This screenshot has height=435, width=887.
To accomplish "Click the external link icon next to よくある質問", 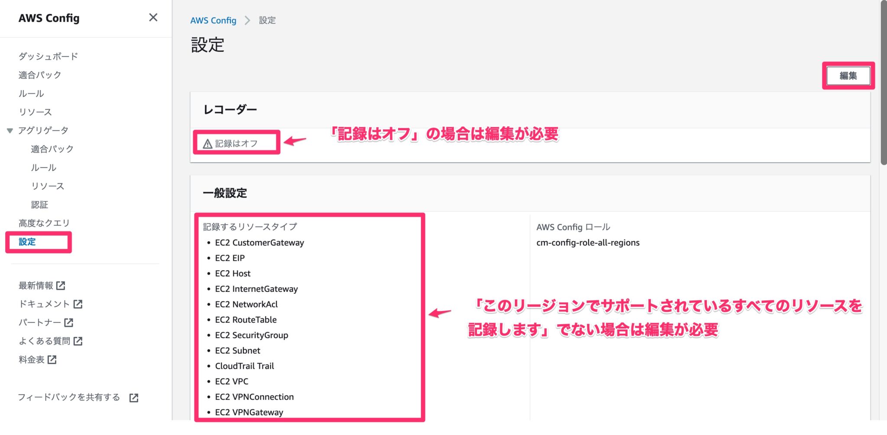I will pos(78,341).
